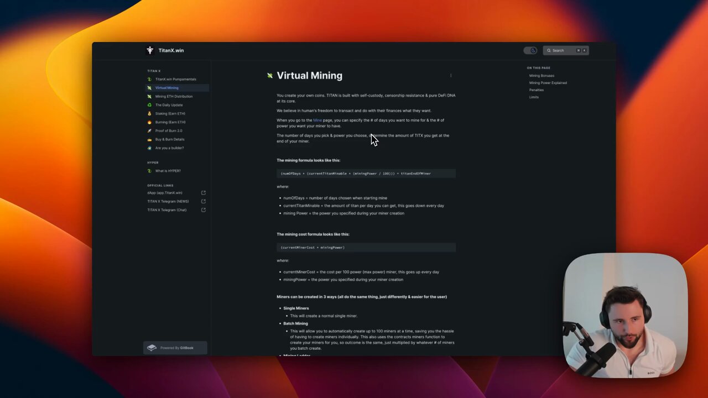Screen dimensions: 708x398
Task: Open TITAN X Telegram (Chat) link
Action: [x=166, y=210]
